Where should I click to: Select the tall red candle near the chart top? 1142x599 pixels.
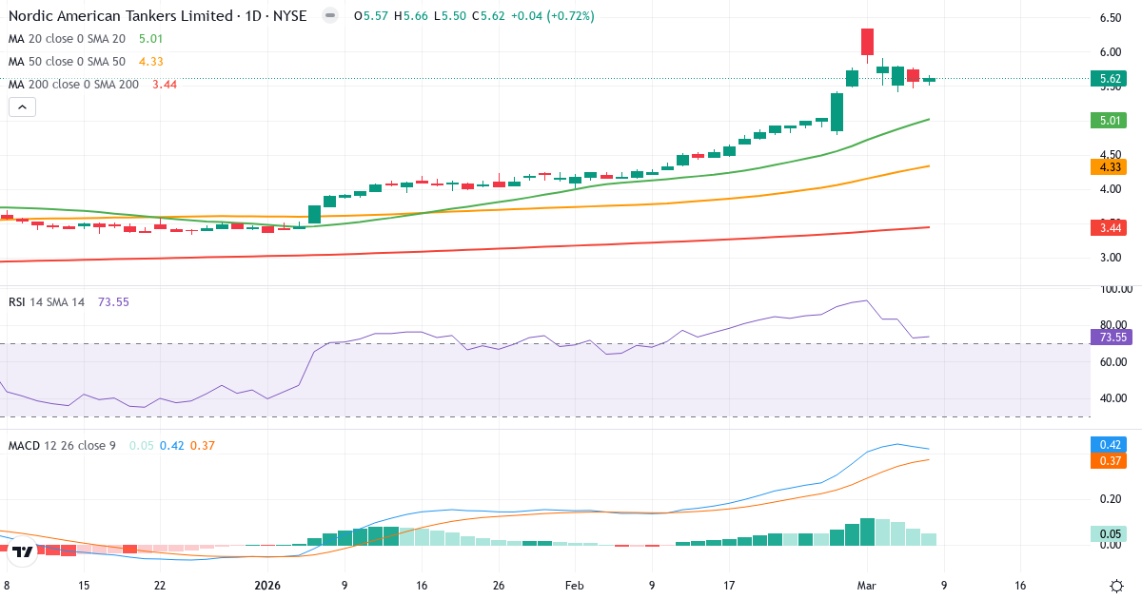tap(867, 40)
